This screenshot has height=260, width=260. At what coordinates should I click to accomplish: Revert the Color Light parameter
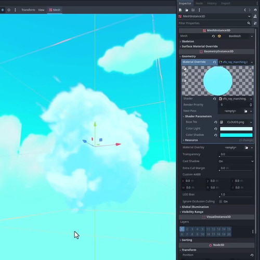[x=216, y=128]
